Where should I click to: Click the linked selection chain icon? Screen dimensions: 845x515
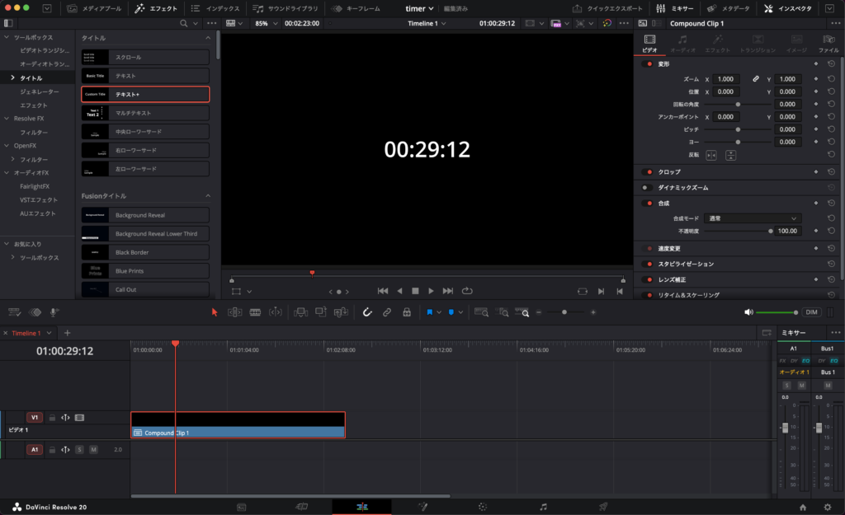(386, 312)
